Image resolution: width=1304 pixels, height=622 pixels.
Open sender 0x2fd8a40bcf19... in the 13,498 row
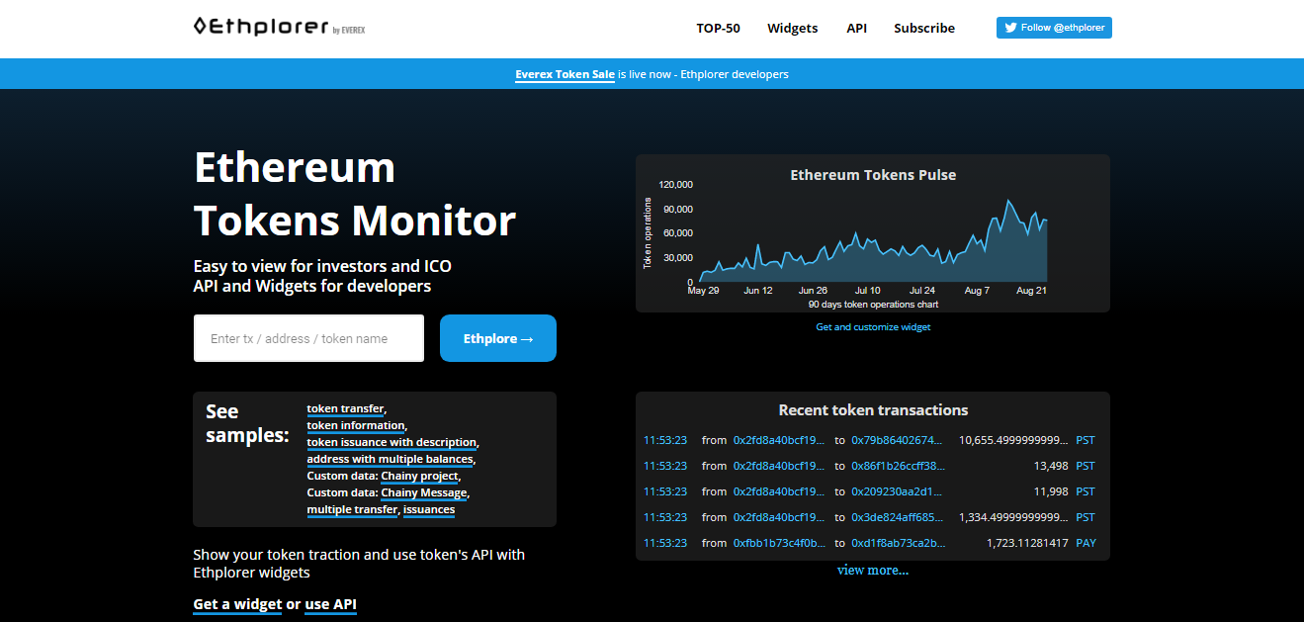[x=779, y=466]
